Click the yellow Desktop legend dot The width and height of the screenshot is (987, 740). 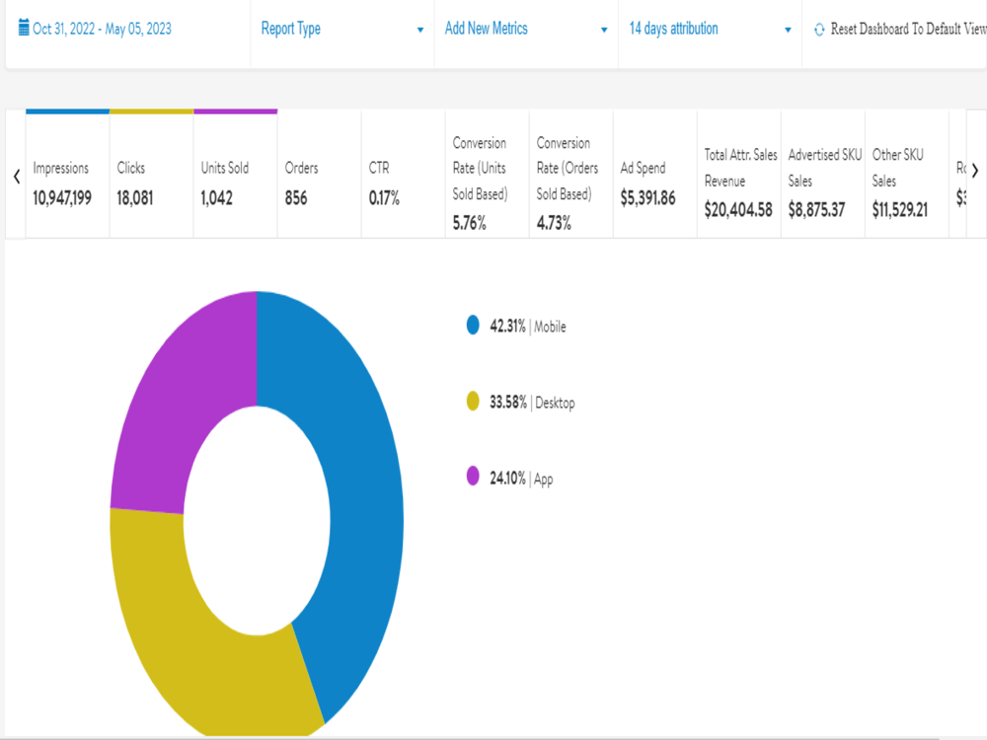473,401
